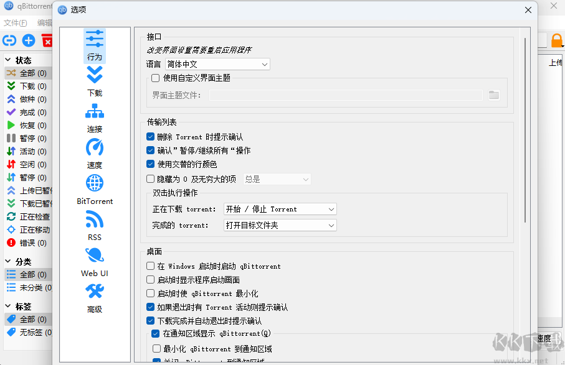Open the 高级 (Advanced) settings page
Viewport: 565px width, 365px height.
click(x=95, y=298)
